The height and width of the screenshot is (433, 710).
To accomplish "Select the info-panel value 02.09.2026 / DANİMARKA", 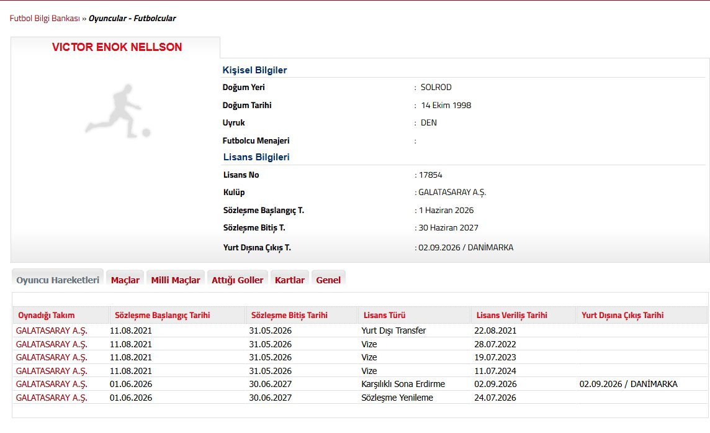I will coord(466,247).
